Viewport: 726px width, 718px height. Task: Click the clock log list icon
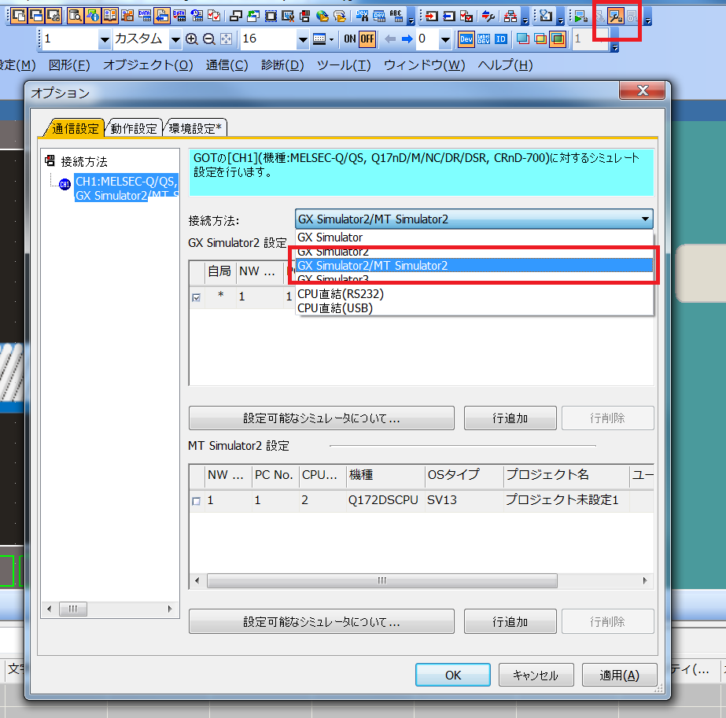(x=197, y=16)
